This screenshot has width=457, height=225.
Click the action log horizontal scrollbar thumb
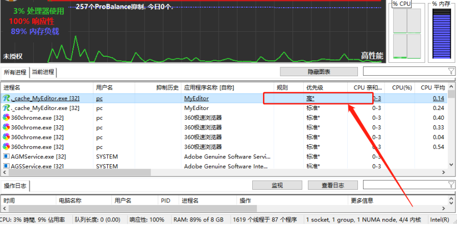(133, 208)
